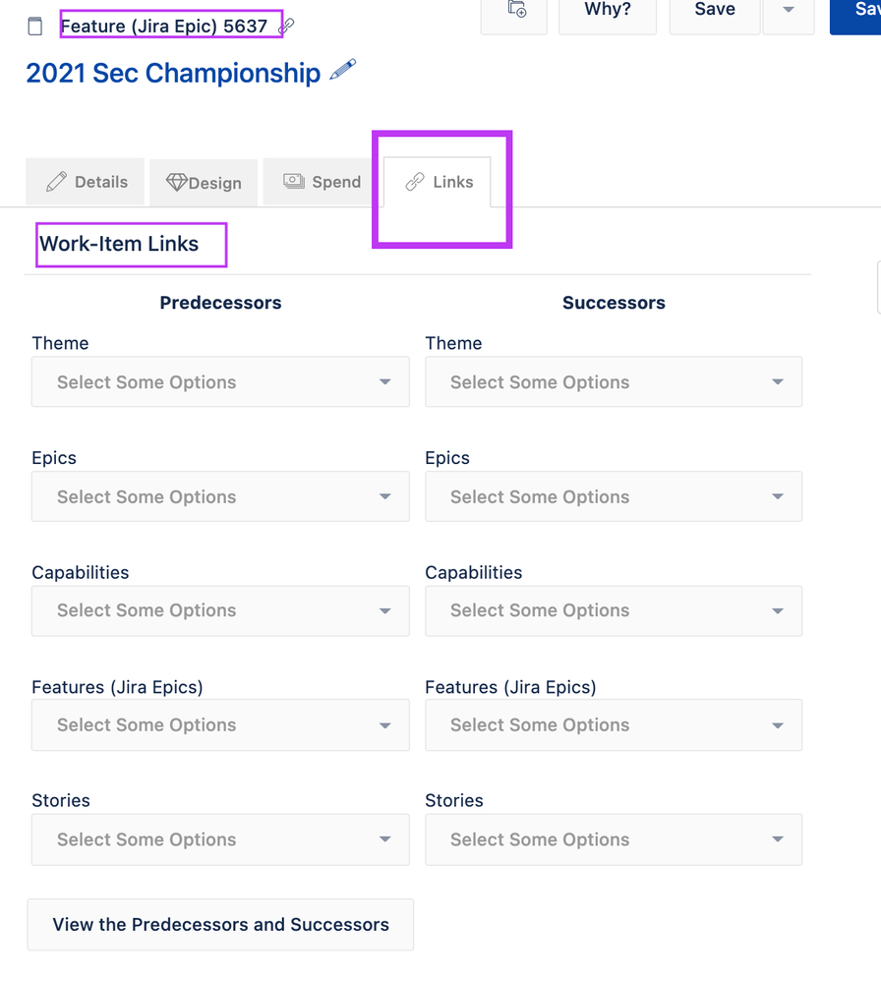Click the add-folder icon button in top toolbar
Screen dimensions: 881x982
coord(514,11)
